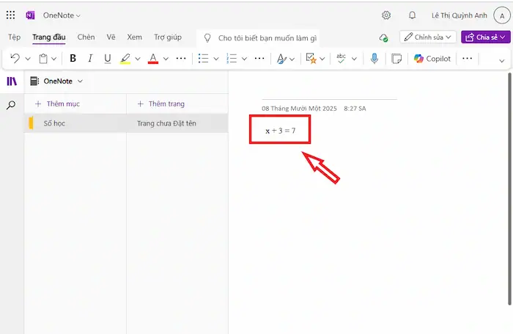The image size is (513, 334).
Task: Open the app launcher grid icon
Action: pos(11,15)
